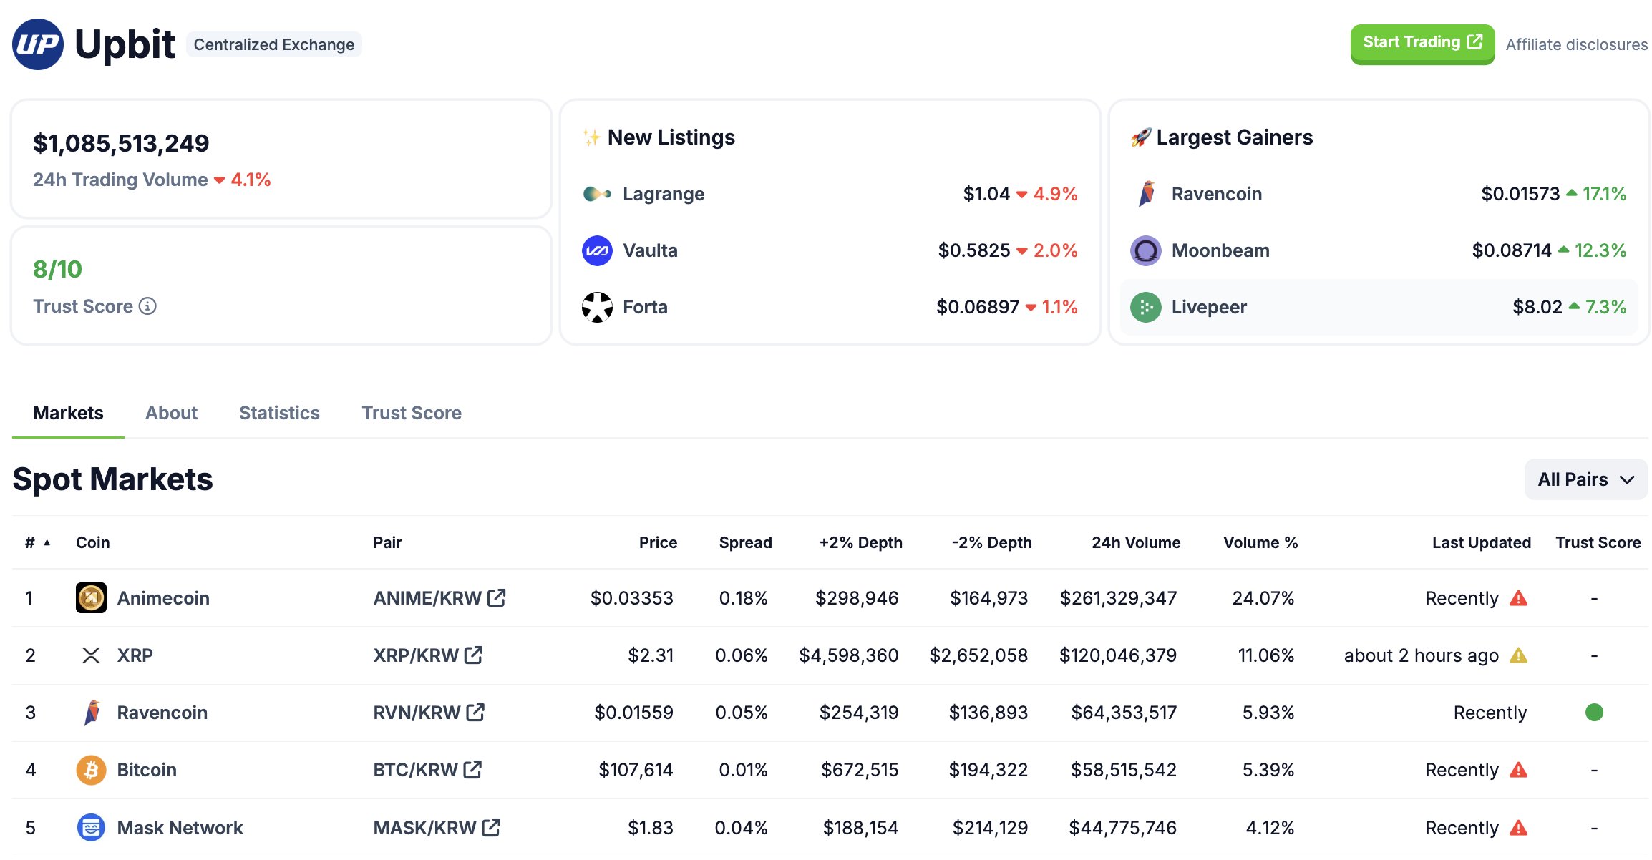
Task: Click the $1,085,513,249 trading volume figure
Action: pyautogui.click(x=121, y=143)
